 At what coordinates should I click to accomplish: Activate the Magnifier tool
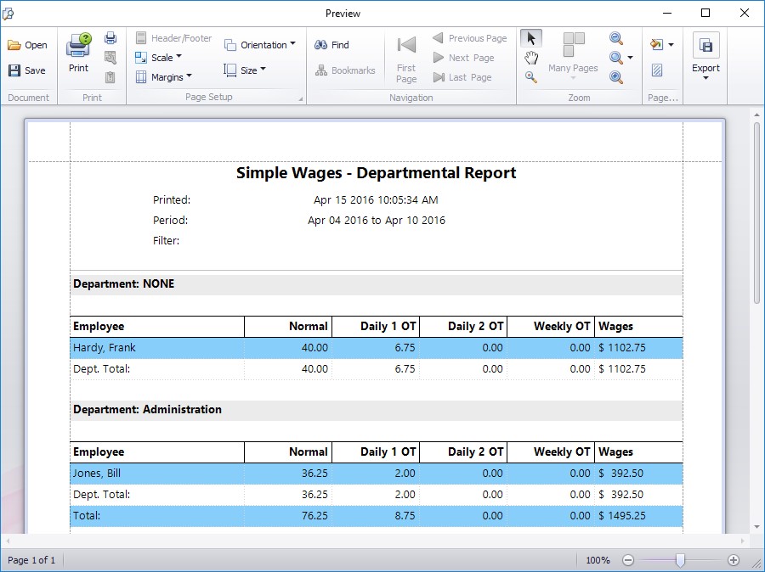[x=531, y=77]
